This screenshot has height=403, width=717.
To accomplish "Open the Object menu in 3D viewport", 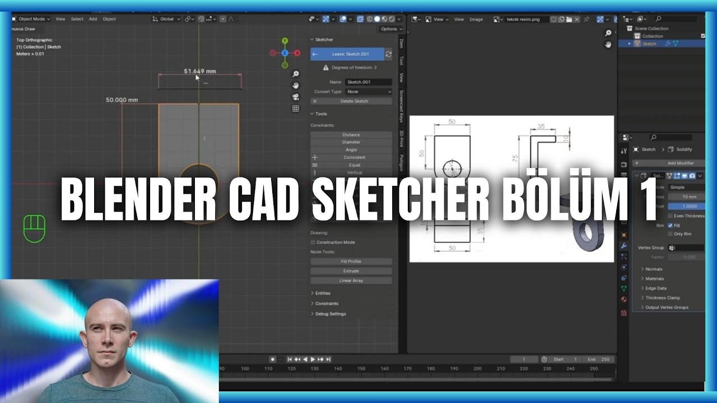I will coord(109,19).
